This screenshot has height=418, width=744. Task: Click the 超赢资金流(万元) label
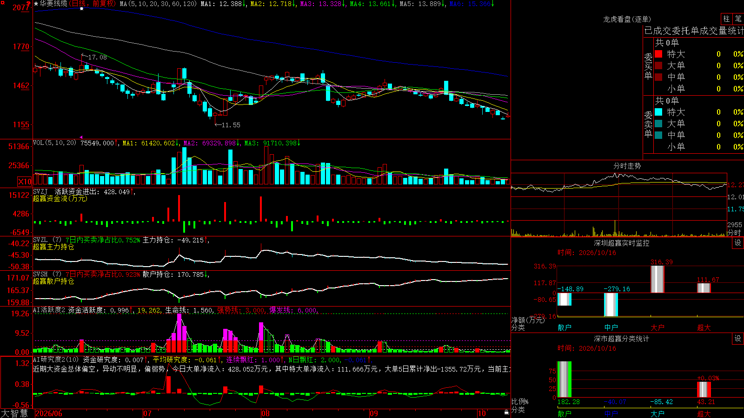click(x=60, y=198)
